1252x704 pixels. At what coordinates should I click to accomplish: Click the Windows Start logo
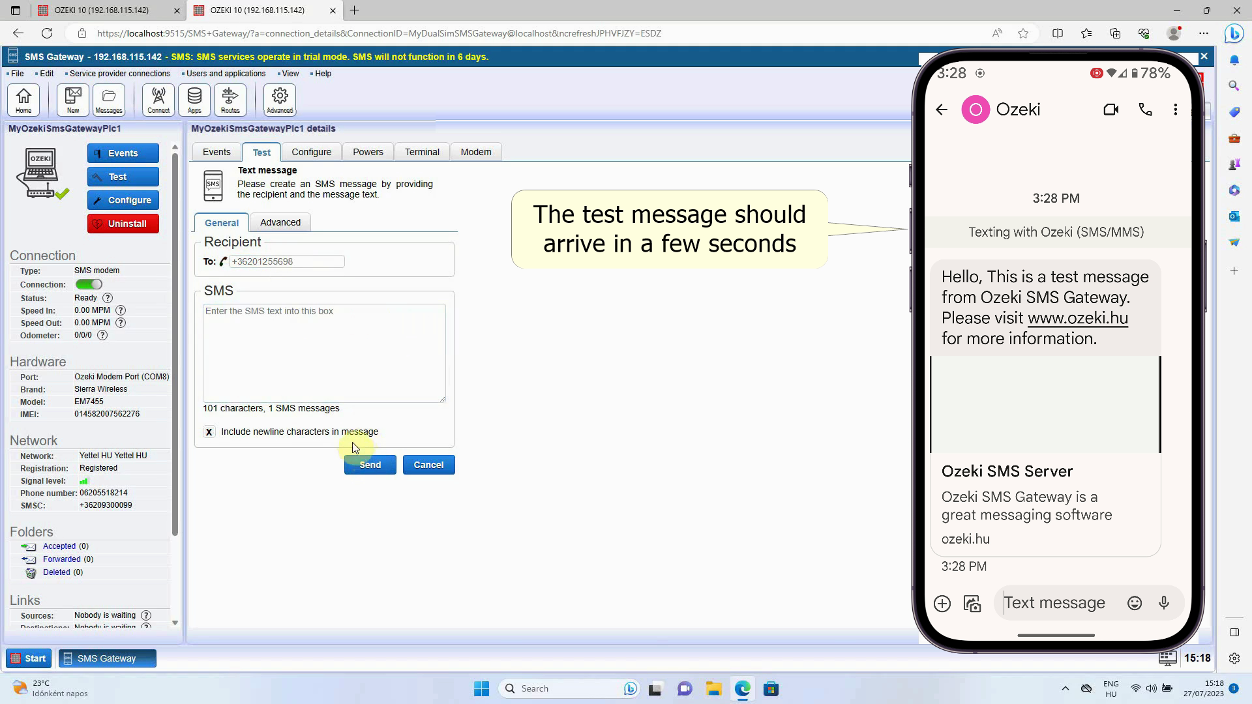tap(481, 689)
